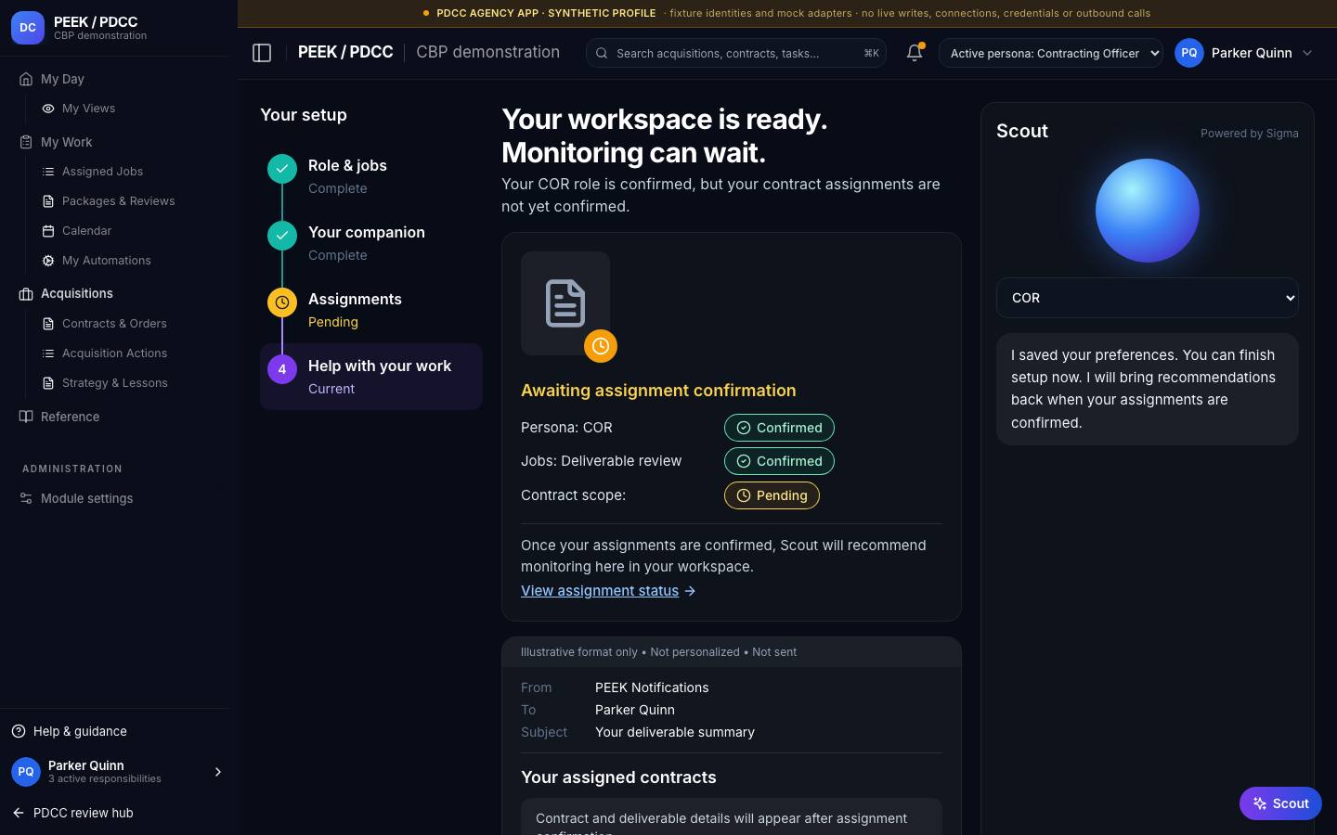Click the search magnifier icon
The width and height of the screenshot is (1337, 835).
coord(602,53)
